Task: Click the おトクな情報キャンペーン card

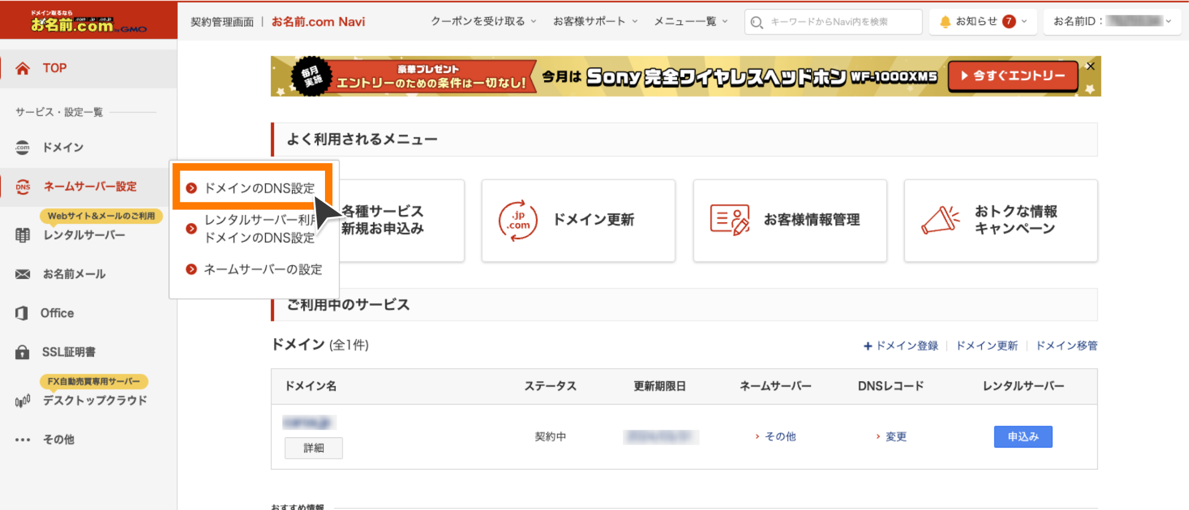Action: coord(1001,221)
